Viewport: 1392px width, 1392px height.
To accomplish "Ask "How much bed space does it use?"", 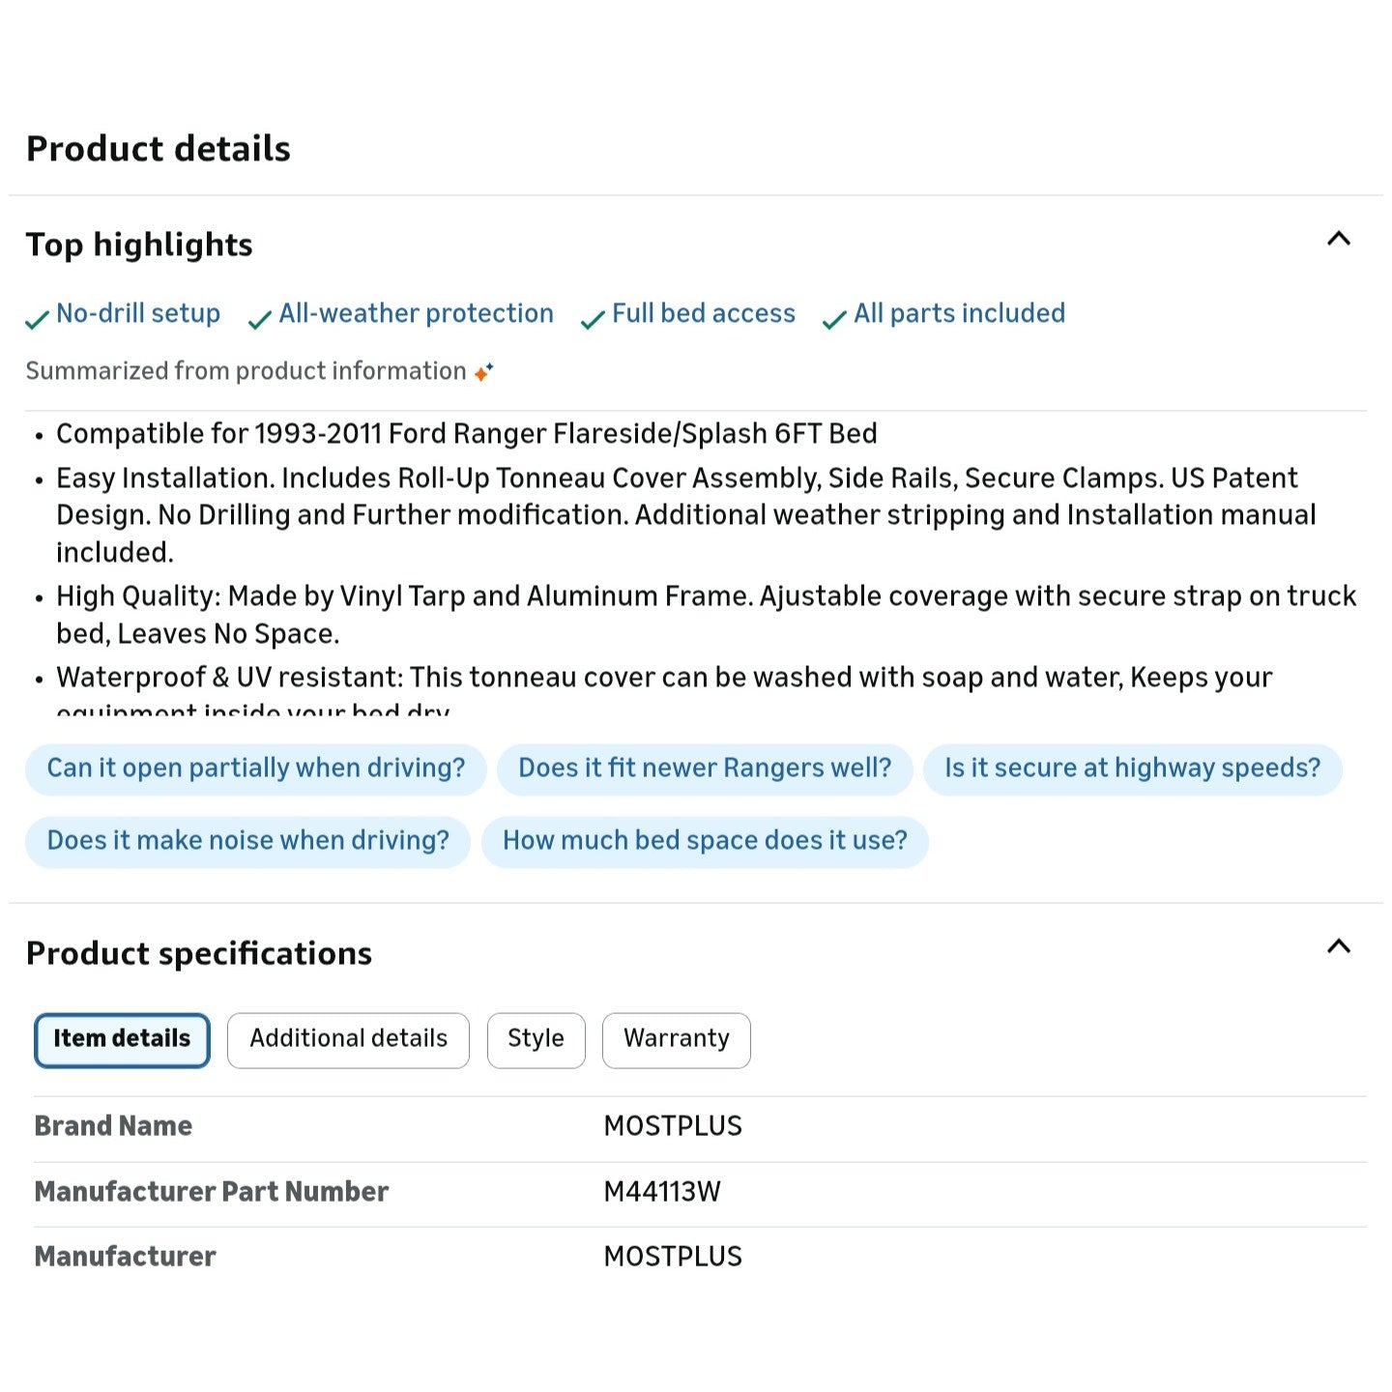I will (x=705, y=841).
